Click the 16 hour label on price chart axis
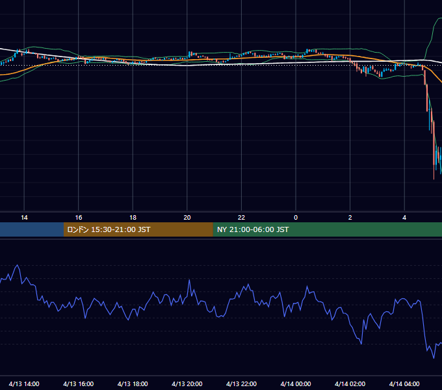 pos(79,218)
